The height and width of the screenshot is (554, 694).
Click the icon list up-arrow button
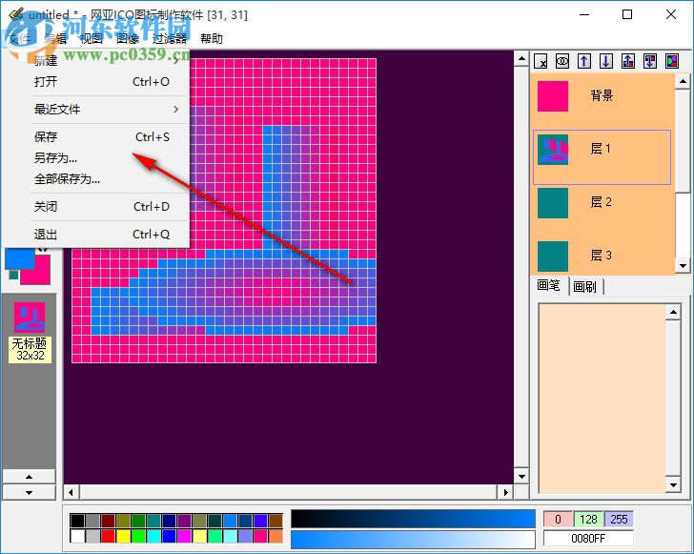coord(30,477)
